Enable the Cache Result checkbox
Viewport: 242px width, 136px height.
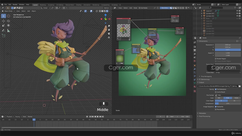coord(216,92)
